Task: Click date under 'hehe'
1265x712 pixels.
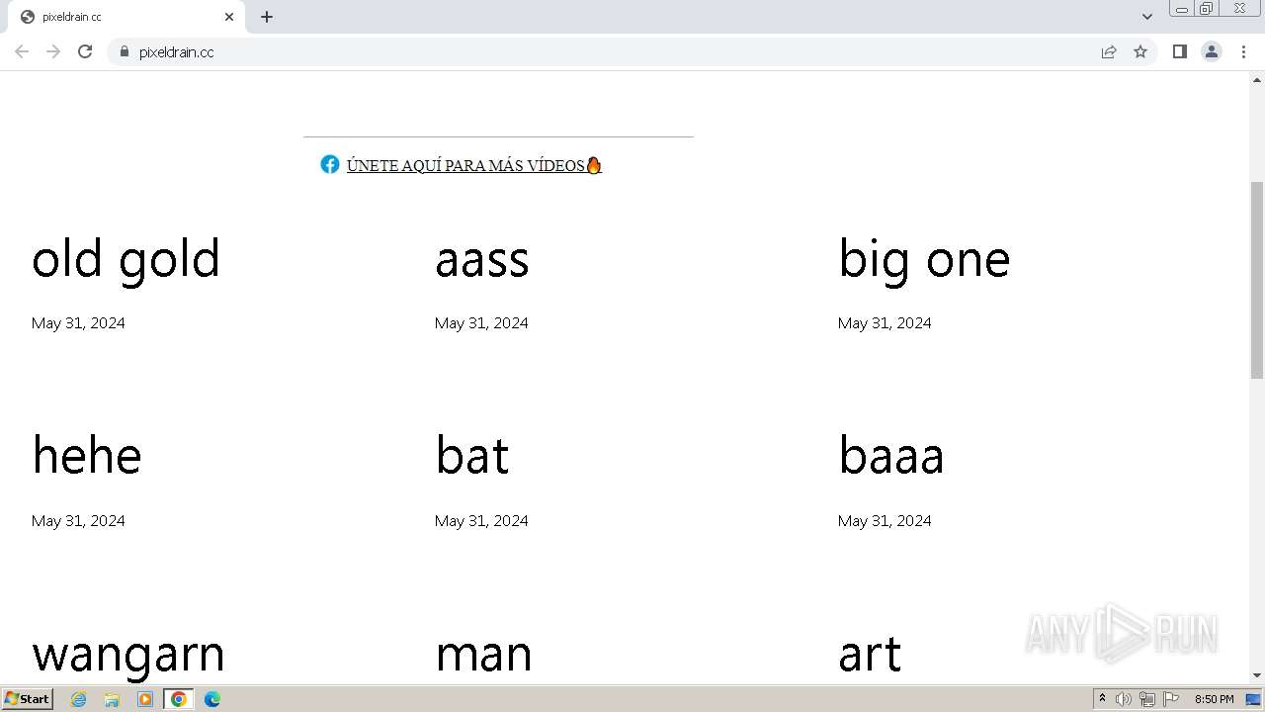Action: click(78, 521)
